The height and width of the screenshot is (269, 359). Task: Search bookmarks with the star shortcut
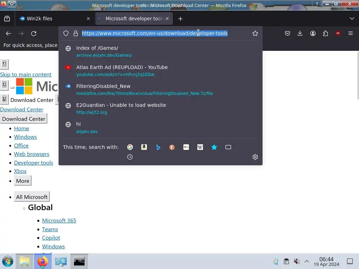click(214, 147)
